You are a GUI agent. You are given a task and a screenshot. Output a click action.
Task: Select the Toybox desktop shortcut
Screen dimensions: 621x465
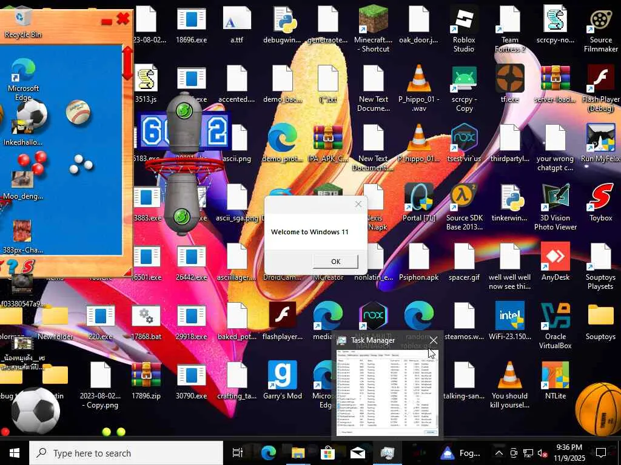pyautogui.click(x=601, y=203)
